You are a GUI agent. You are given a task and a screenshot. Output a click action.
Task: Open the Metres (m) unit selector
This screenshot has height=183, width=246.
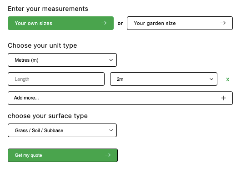[62, 60]
